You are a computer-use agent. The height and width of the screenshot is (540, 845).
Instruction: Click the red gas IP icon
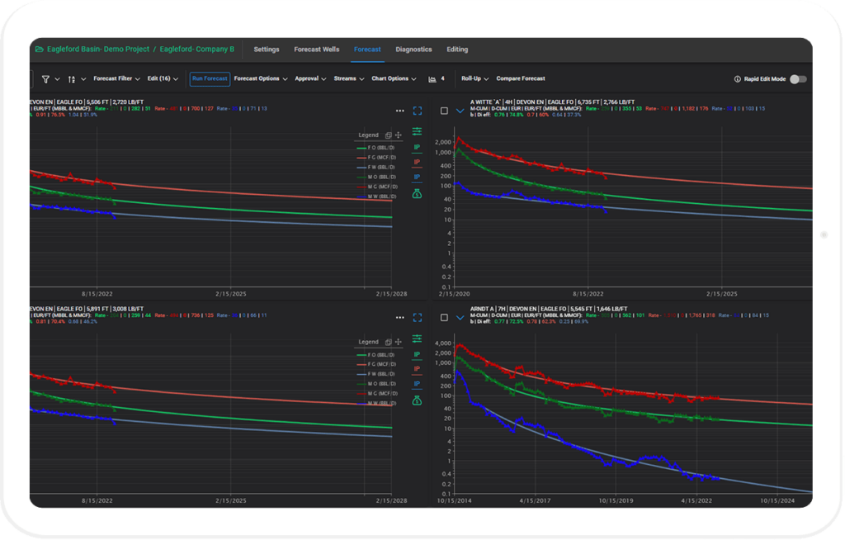(417, 163)
